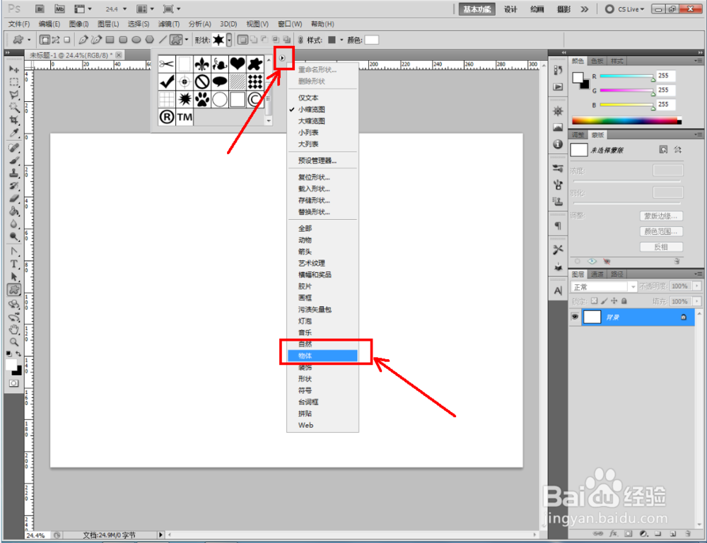
Task: Choose the Freeform Pen tool option
Action: [x=96, y=40]
